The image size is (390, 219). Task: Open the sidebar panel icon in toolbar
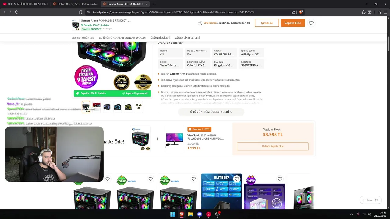click(x=370, y=12)
